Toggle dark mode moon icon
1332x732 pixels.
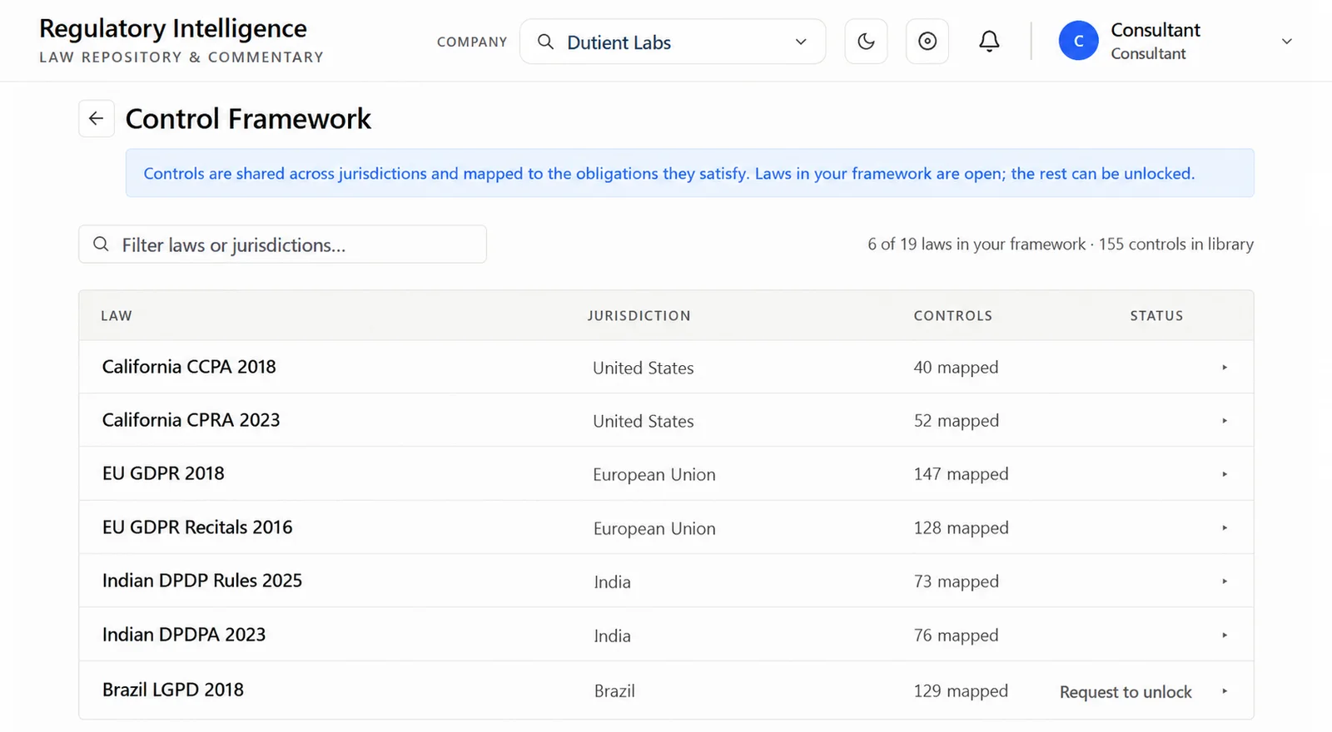click(x=866, y=42)
